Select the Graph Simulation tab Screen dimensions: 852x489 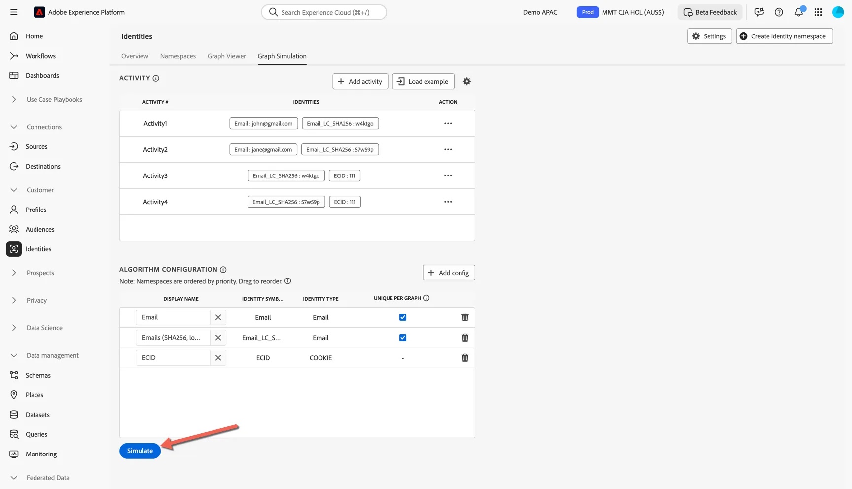(282, 56)
